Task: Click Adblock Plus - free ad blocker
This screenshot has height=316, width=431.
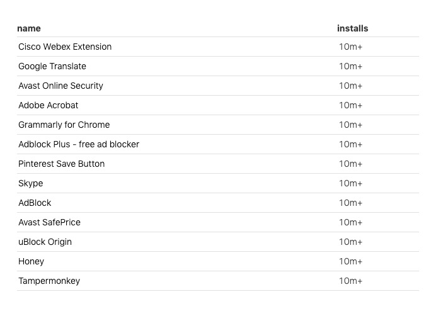Action: pyautogui.click(x=79, y=144)
